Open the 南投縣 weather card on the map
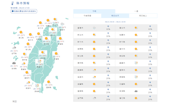 pyautogui.click(x=43, y=55)
